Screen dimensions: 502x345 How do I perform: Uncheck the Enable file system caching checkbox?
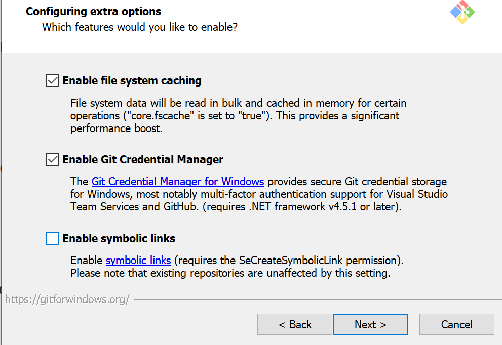point(53,80)
